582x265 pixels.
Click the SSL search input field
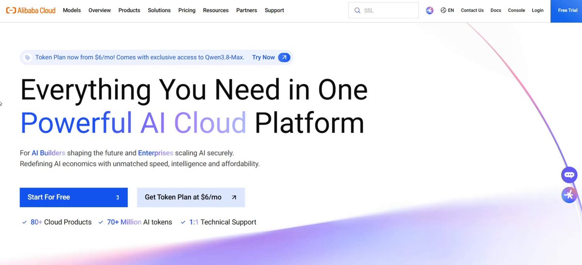(x=383, y=10)
